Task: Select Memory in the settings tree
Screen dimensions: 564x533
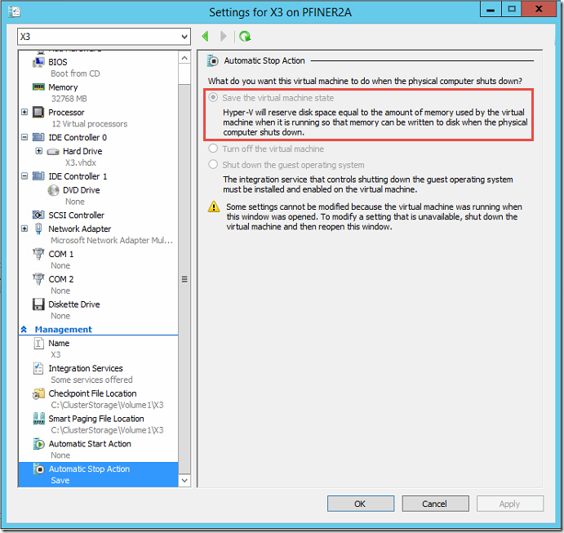Action: (63, 87)
